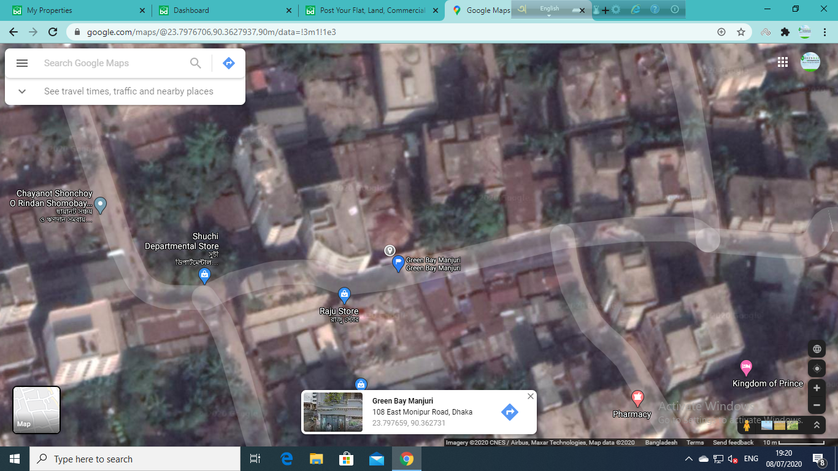
Task: Switch to Map layer view thumbnail
Action: (37, 410)
